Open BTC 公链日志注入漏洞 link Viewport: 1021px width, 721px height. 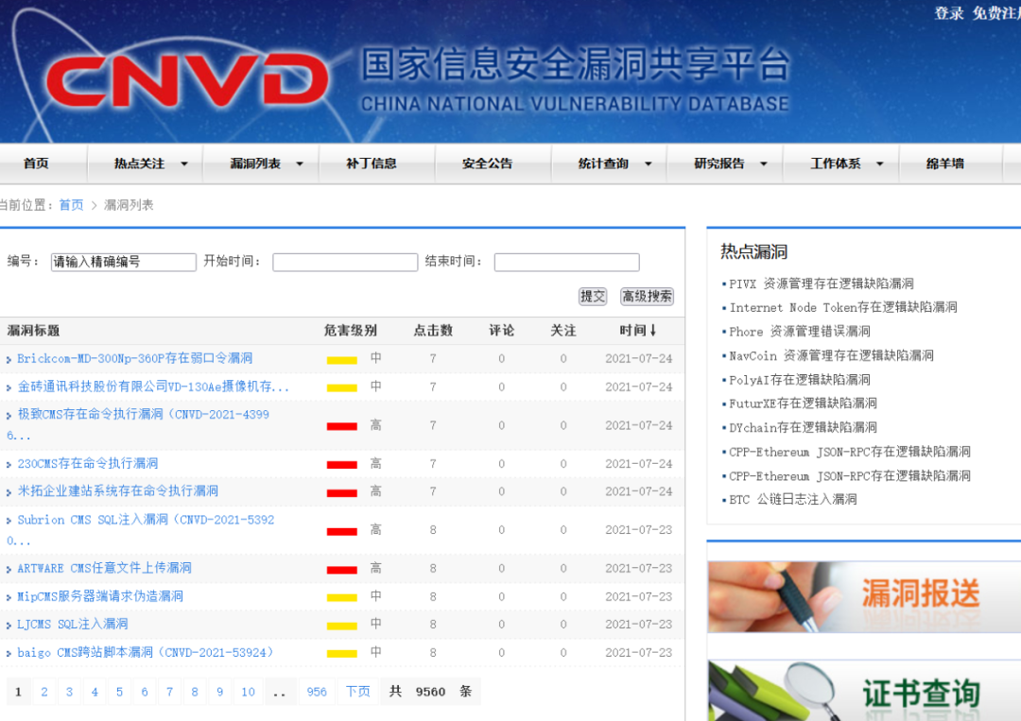(x=793, y=500)
